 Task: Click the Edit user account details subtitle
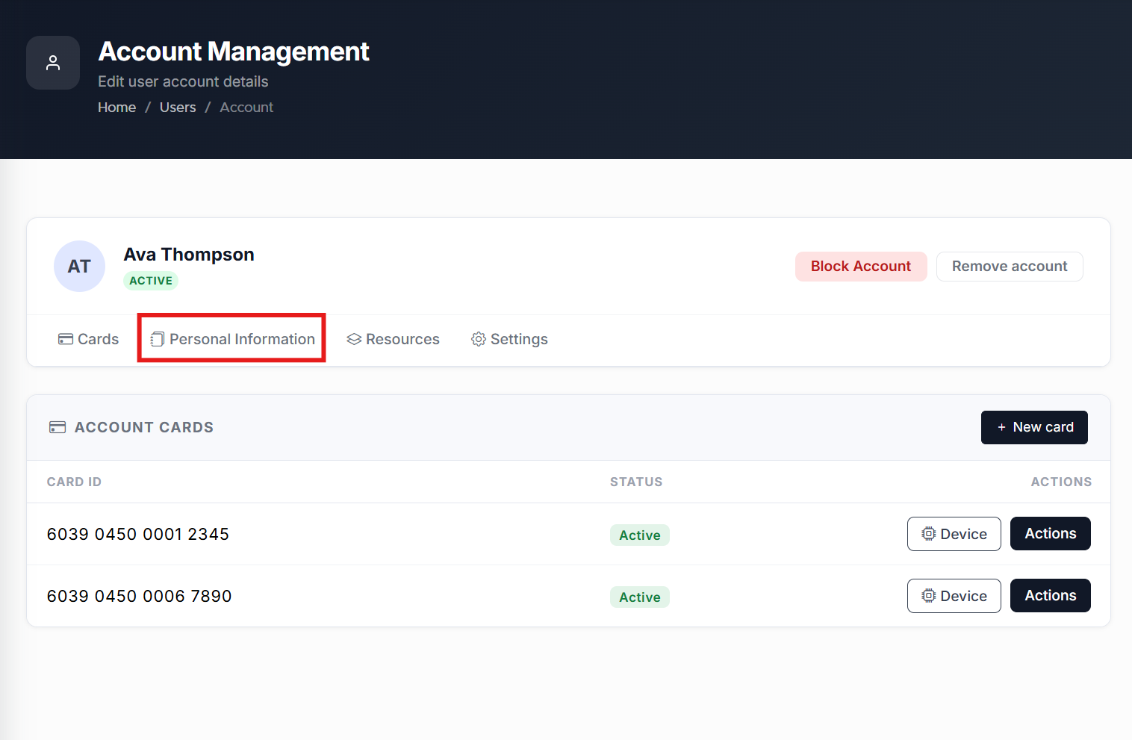coord(183,81)
